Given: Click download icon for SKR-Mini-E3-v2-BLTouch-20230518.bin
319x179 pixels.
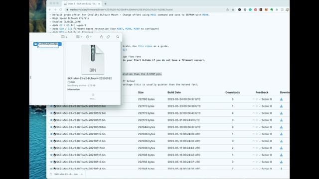Looking at the screenshot, I should [x=281, y=141].
